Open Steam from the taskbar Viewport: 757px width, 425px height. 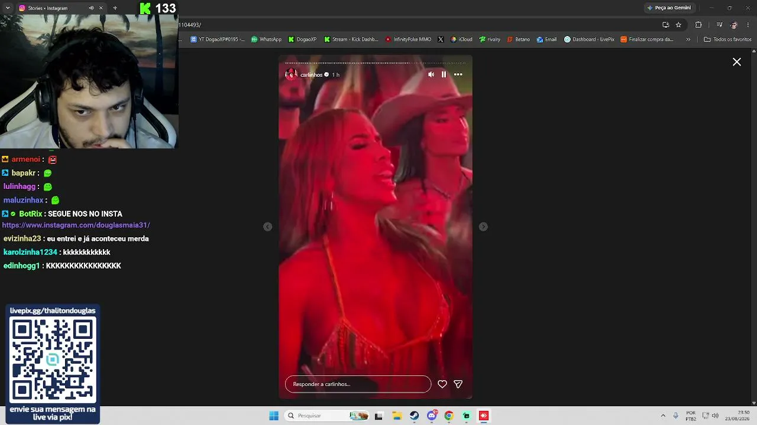tap(414, 416)
